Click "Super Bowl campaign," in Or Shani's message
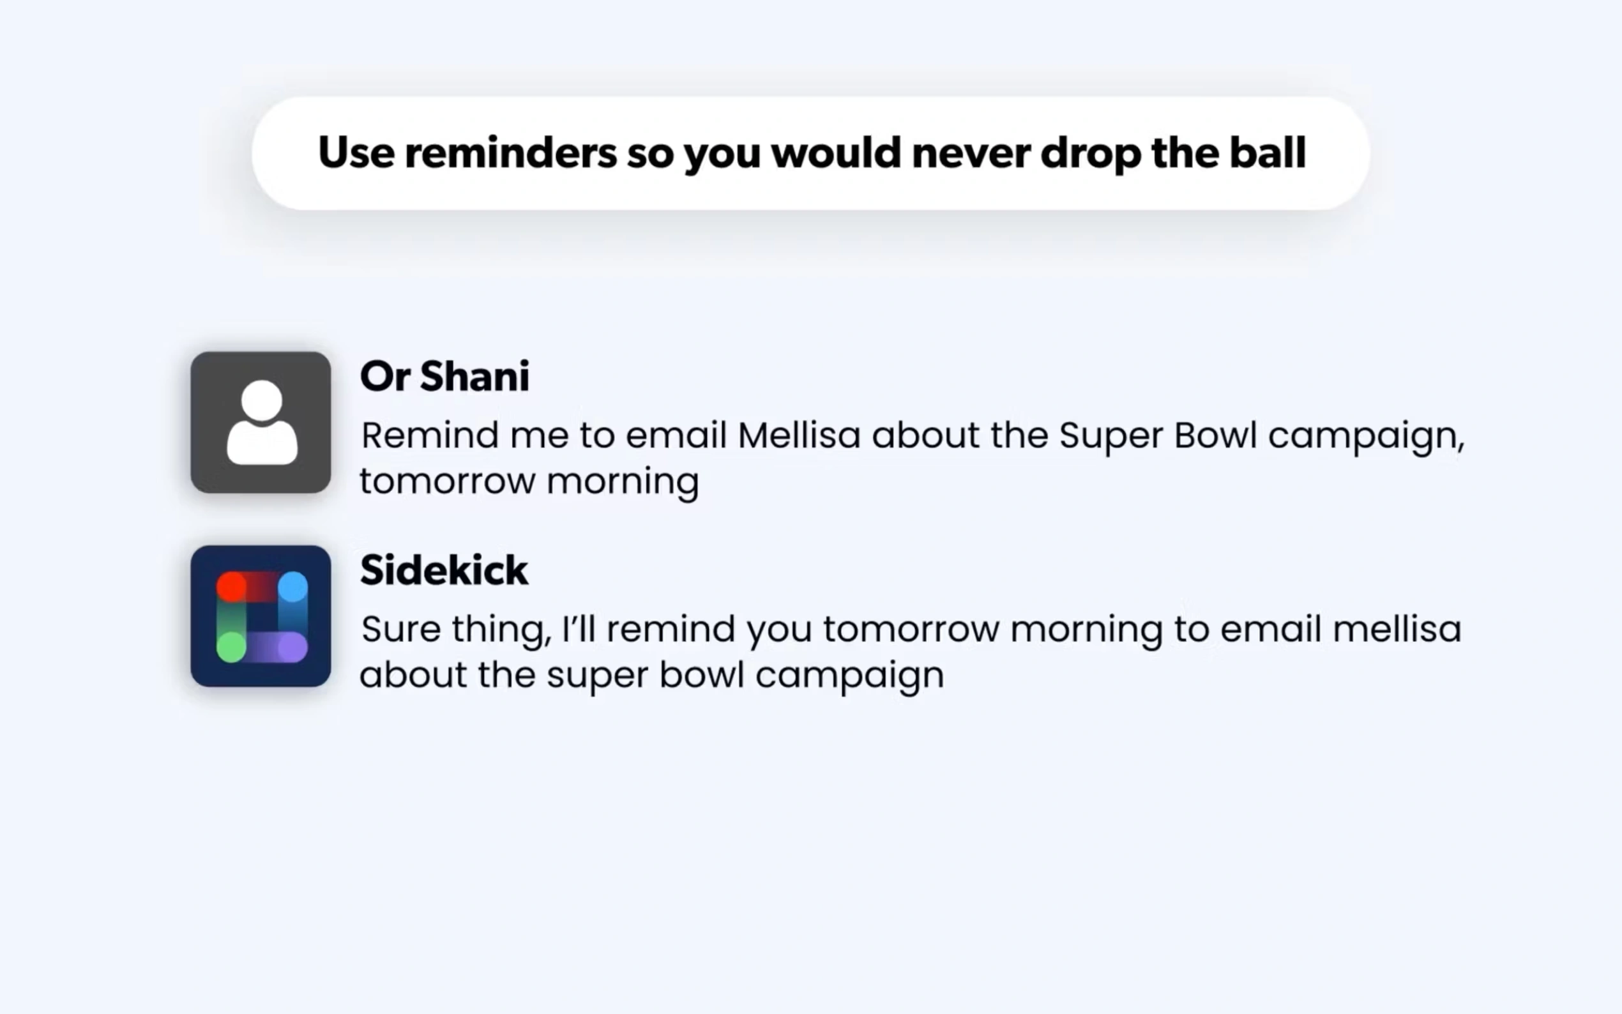This screenshot has width=1622, height=1014. pyautogui.click(x=1262, y=435)
